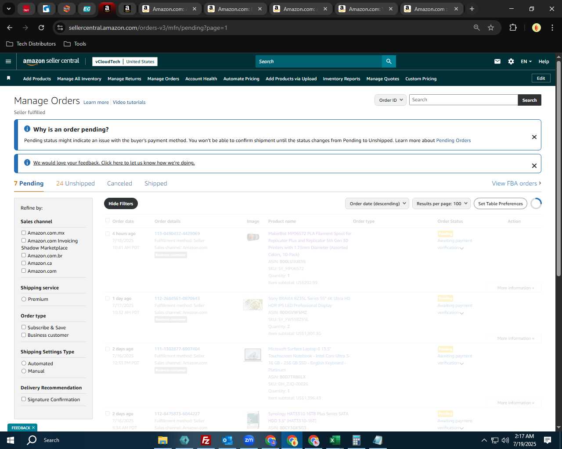Open the Order ID search type dropdown

390,100
